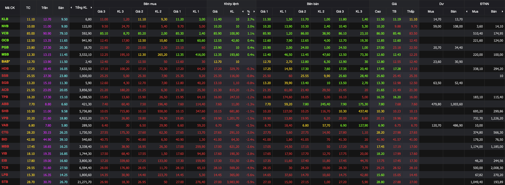The height and width of the screenshot is (185, 505).
Task: Open the VAB stock symbol
Action: 5,125
